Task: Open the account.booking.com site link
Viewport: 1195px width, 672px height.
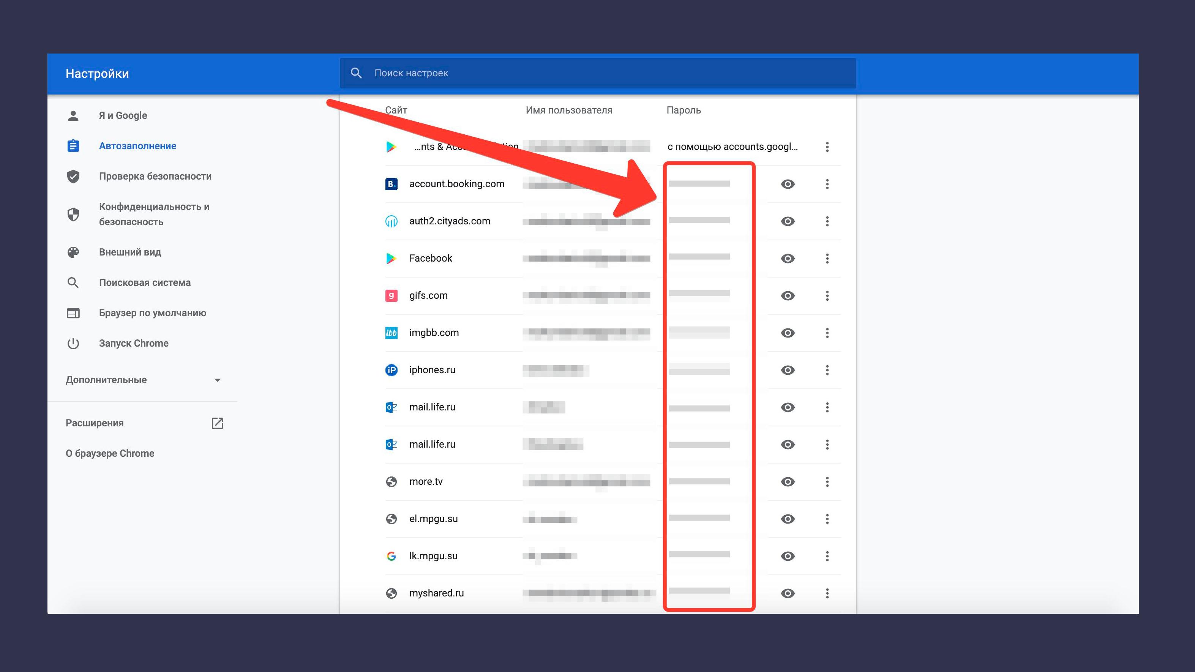Action: pyautogui.click(x=456, y=184)
